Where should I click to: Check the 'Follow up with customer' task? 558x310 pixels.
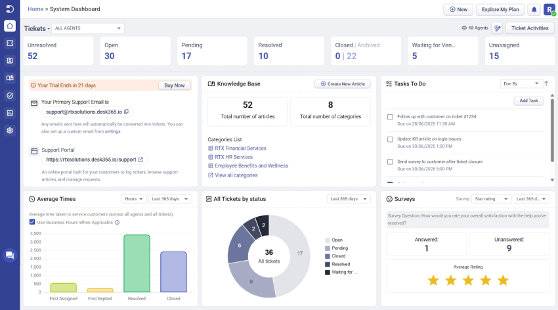point(390,117)
